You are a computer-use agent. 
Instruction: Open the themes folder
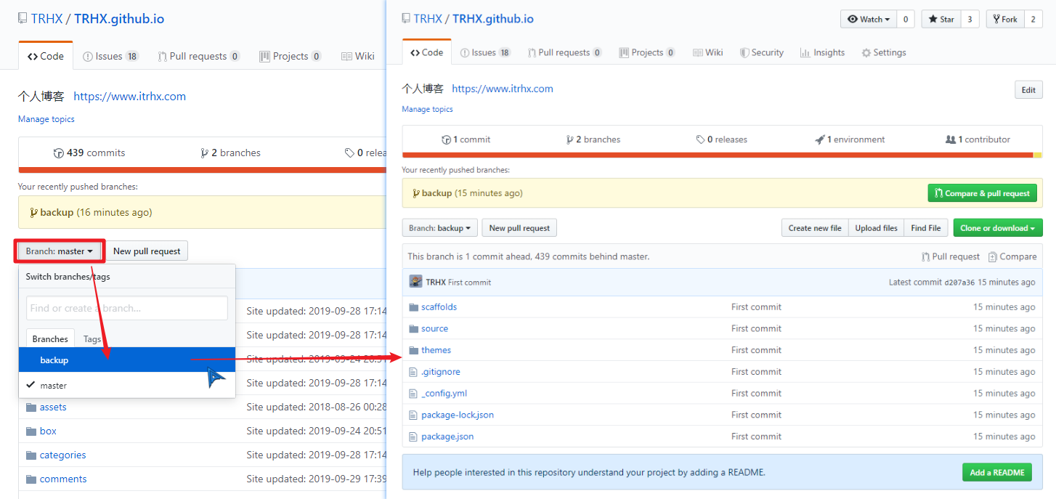coord(436,350)
